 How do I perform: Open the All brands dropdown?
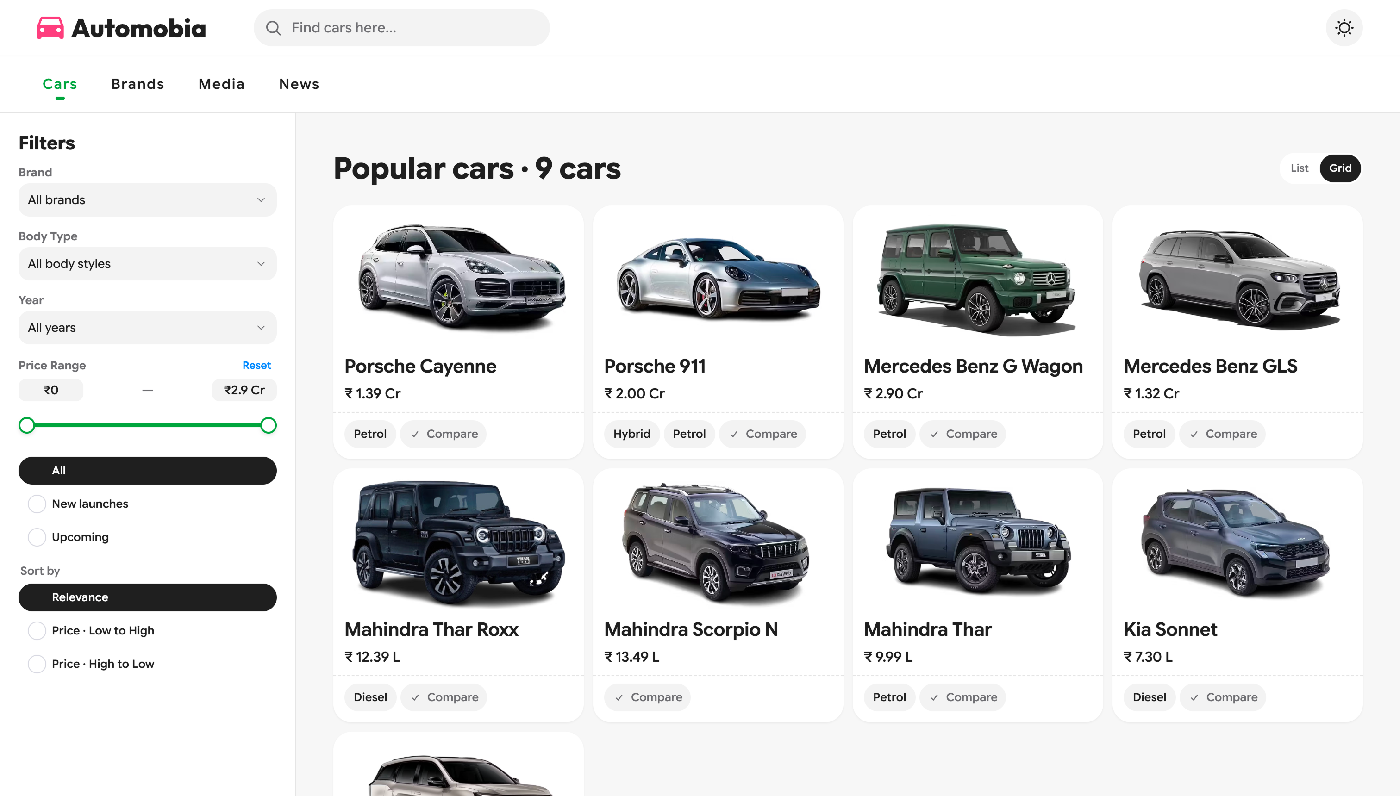[147, 200]
